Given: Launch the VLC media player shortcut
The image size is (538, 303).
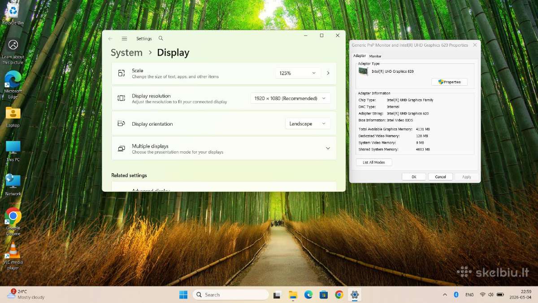Looking at the screenshot, I should (x=13, y=256).
